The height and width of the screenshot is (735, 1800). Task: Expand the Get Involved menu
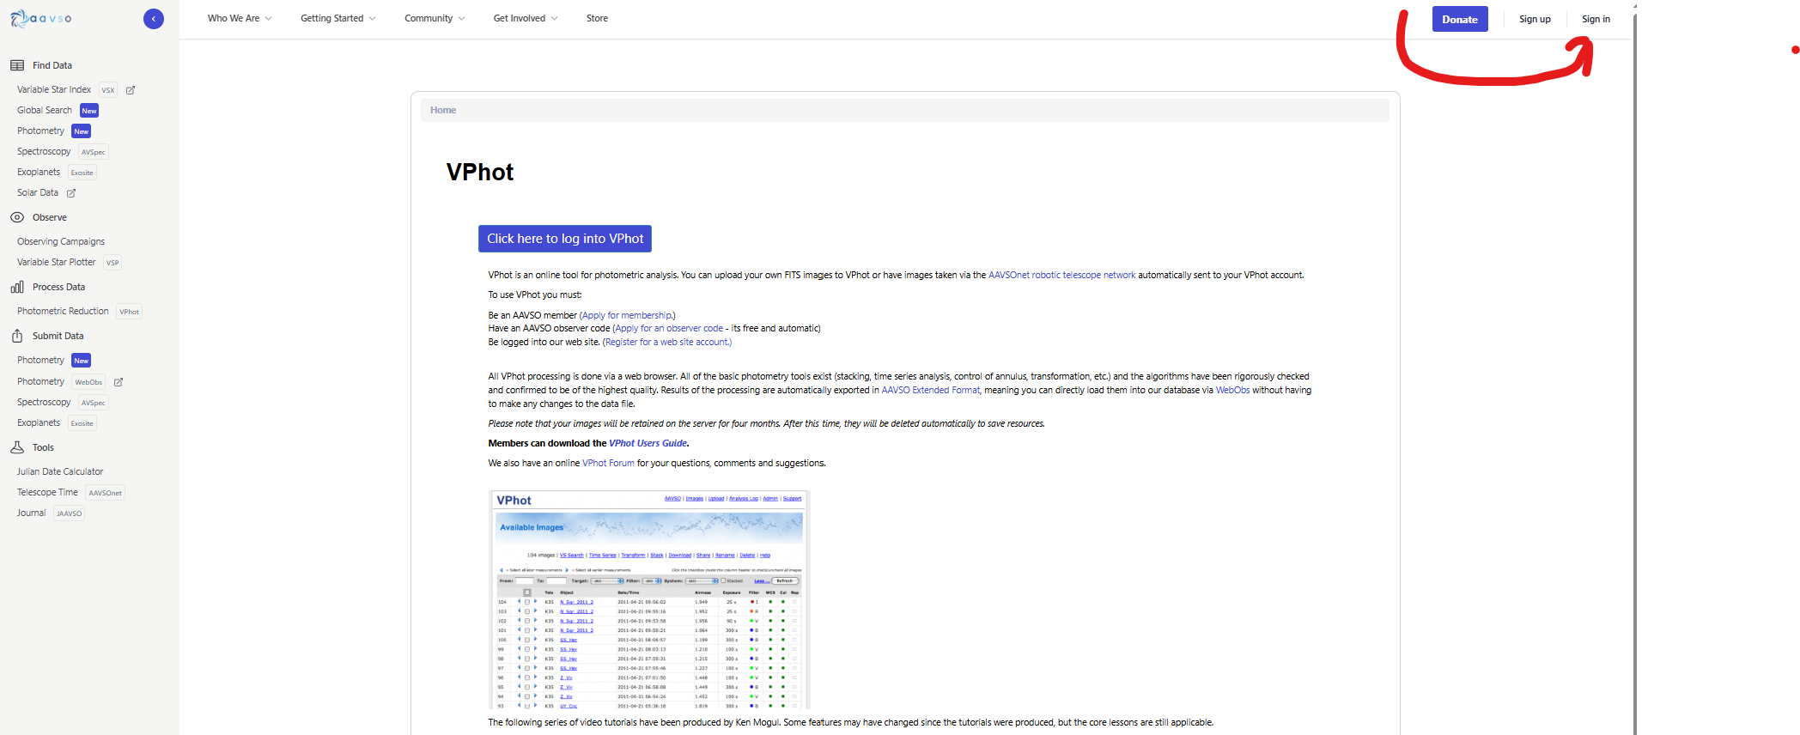pyautogui.click(x=526, y=18)
